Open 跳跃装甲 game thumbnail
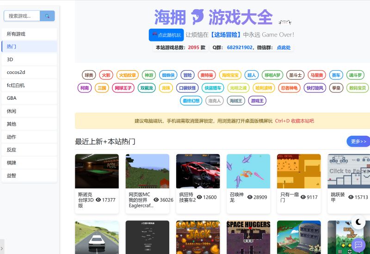Image resolution: width=370 pixels, height=254 pixels. click(x=349, y=171)
